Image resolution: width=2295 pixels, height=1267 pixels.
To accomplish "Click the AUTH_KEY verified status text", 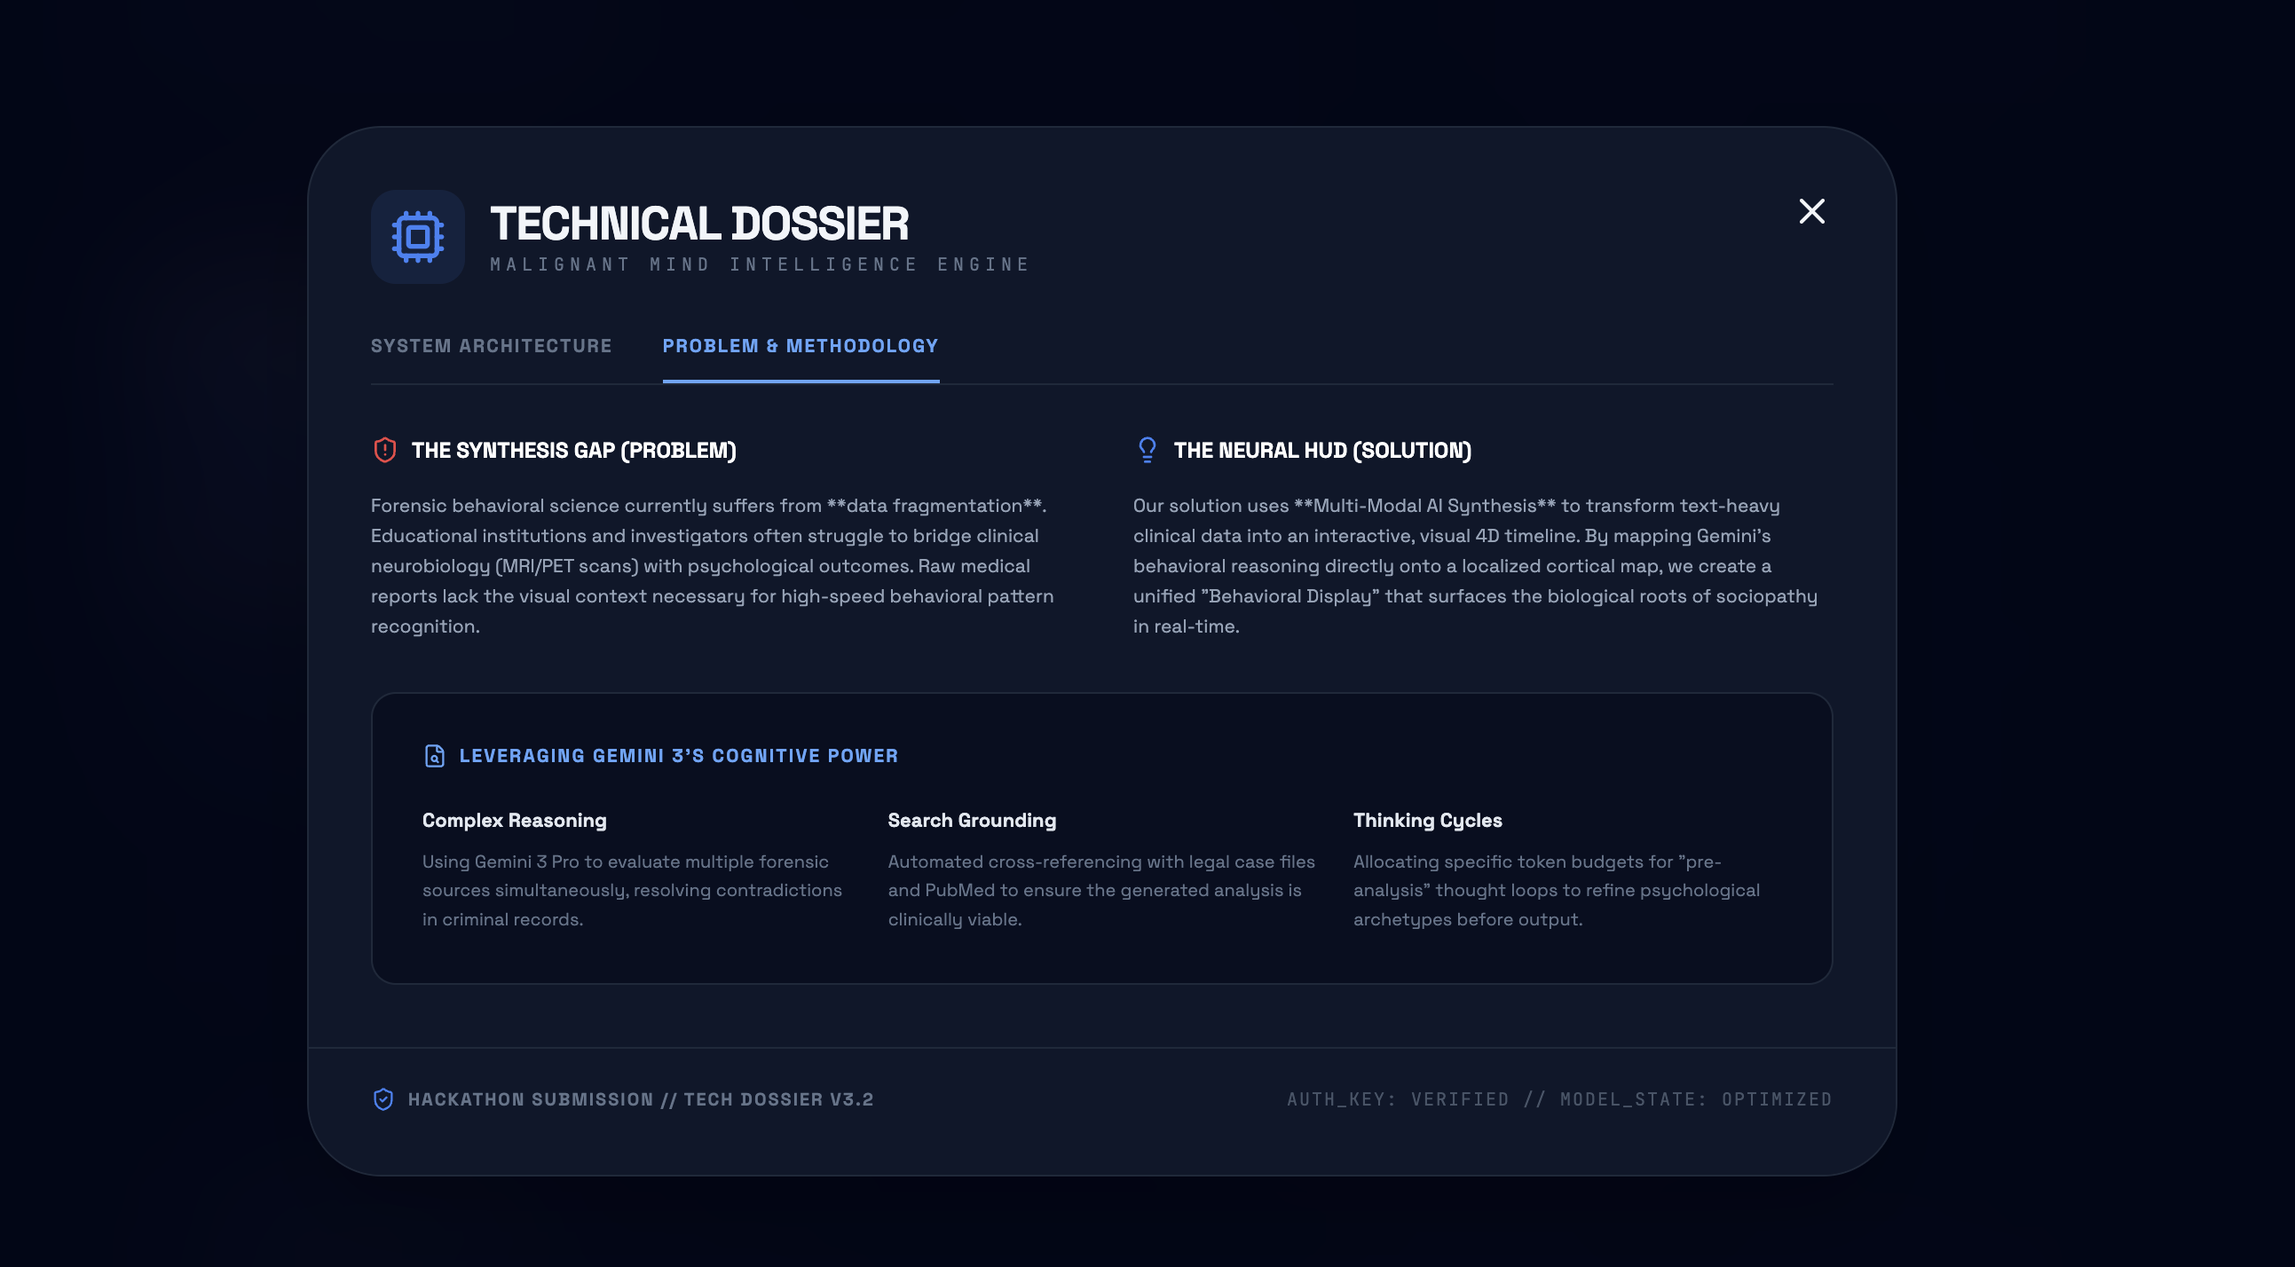I will tap(1558, 1098).
